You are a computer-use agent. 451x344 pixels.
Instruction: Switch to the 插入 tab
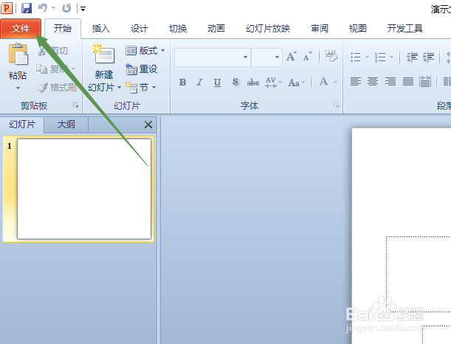pos(100,29)
